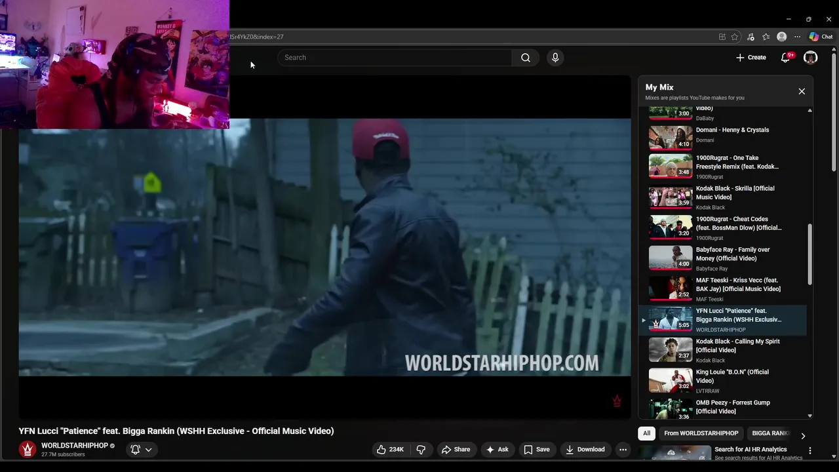Open the browser apps icon in address bar
Image resolution: width=839 pixels, height=472 pixels.
[722, 37]
